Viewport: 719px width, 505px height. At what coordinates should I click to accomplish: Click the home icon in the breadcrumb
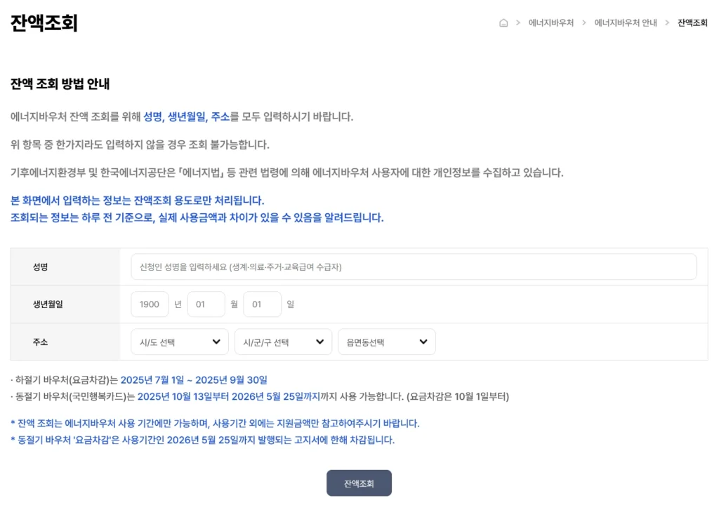[x=503, y=22]
